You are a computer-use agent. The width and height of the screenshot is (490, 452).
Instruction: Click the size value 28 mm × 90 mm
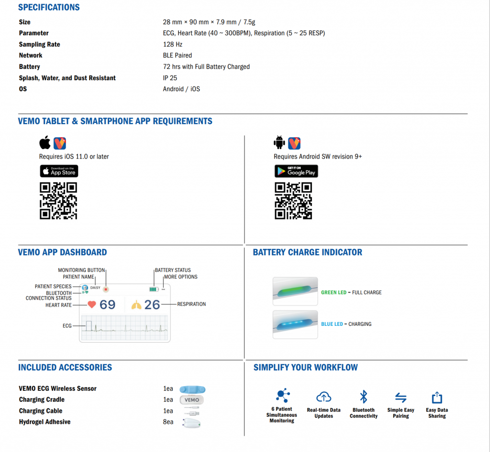(209, 22)
